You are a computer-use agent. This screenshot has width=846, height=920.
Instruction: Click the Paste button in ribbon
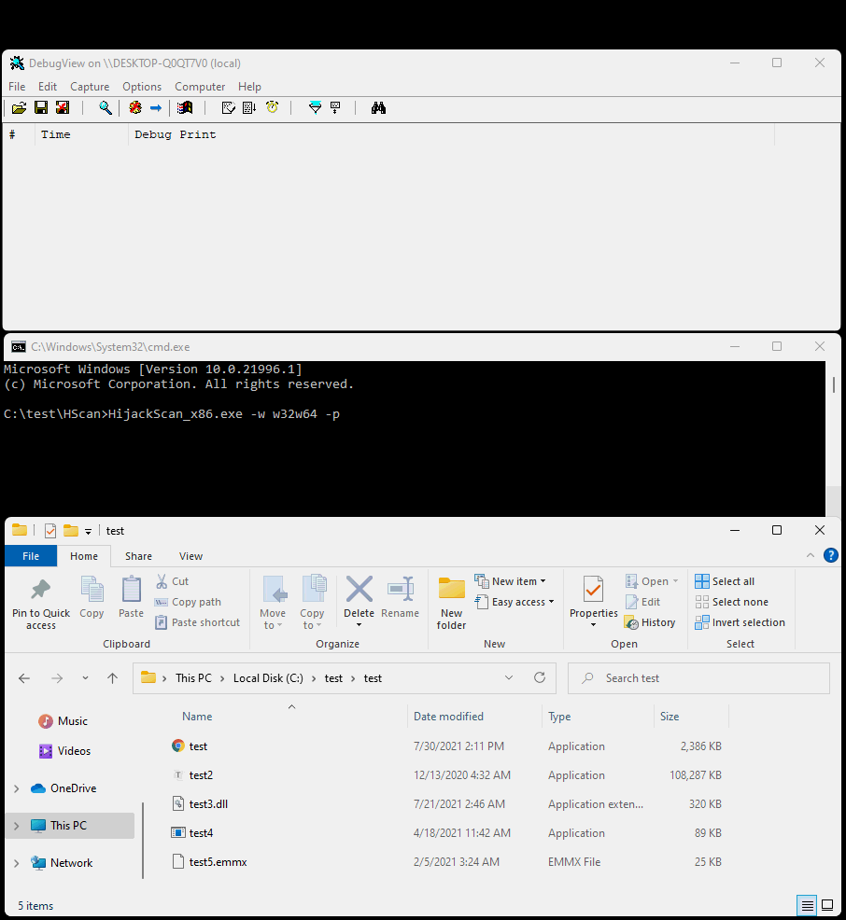click(x=131, y=597)
